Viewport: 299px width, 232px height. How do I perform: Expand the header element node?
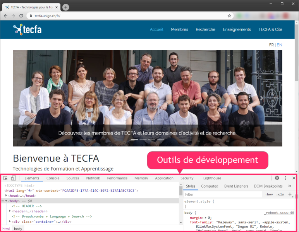pyautogui.click(x=10, y=211)
